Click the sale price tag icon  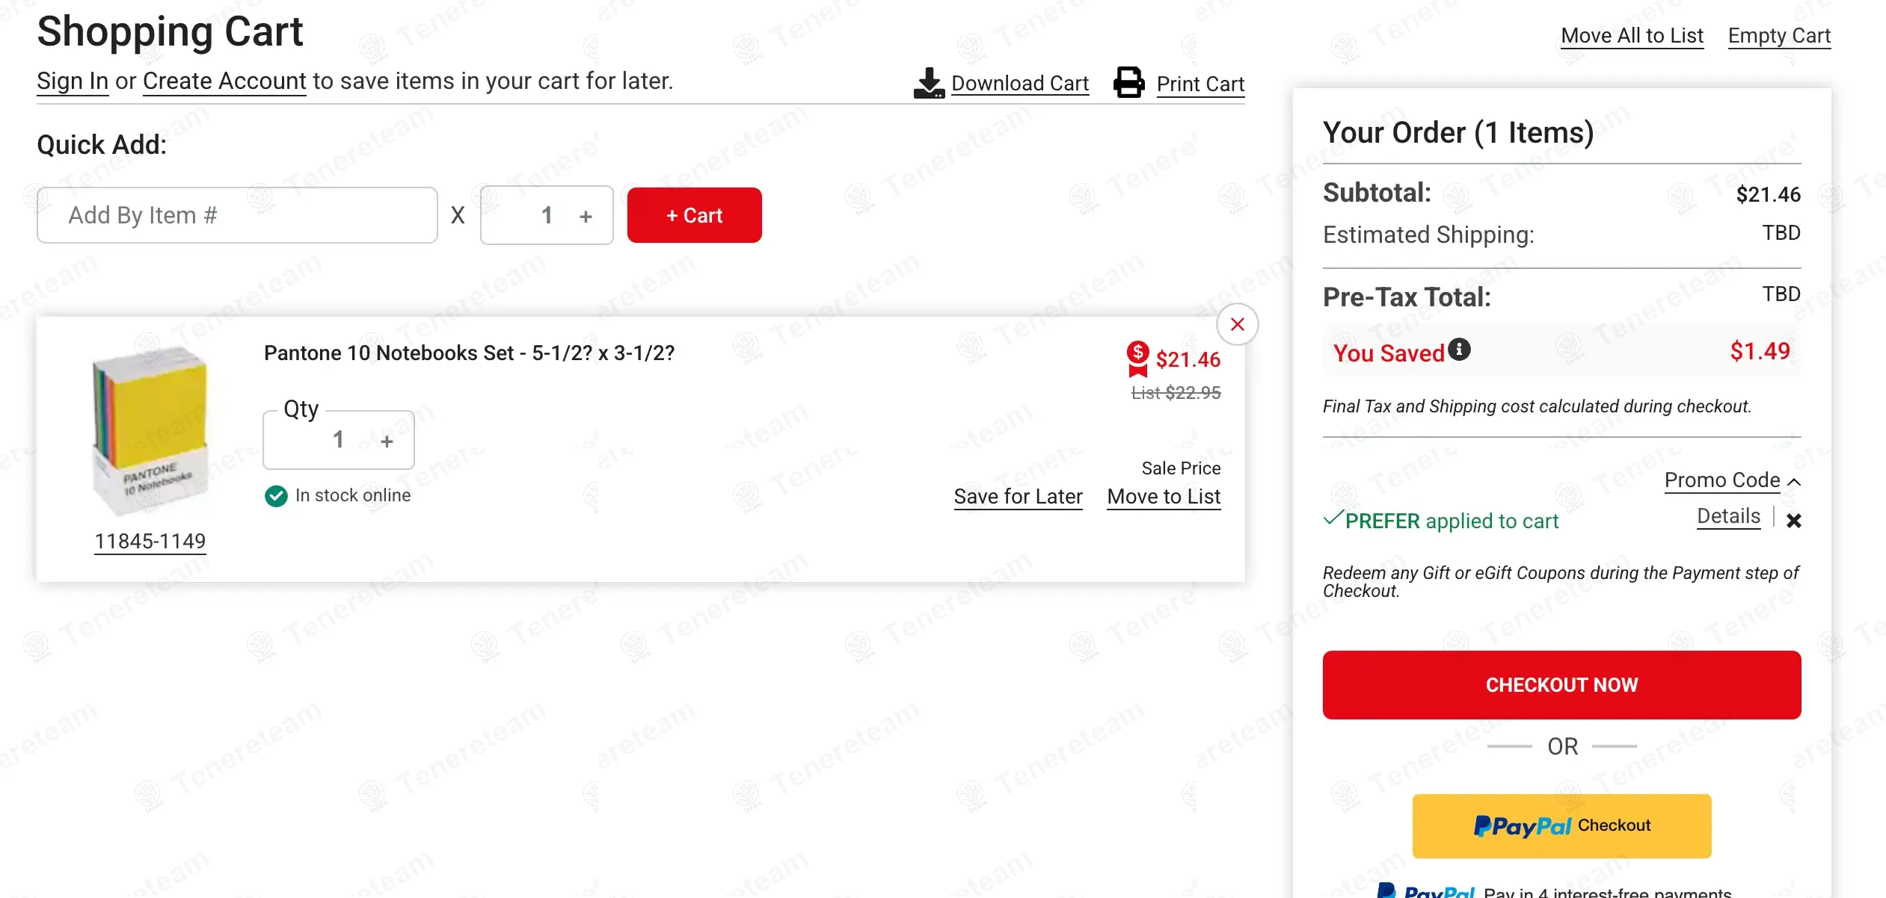(1137, 359)
